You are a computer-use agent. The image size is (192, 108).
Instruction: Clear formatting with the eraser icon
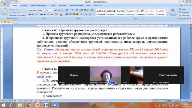[x=62, y=10]
